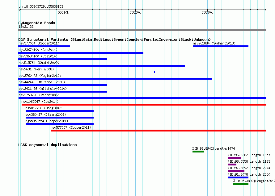Click the 18q21.32 band label
Image resolution: width=275 pixels, height=196 pixels.
point(26,27)
